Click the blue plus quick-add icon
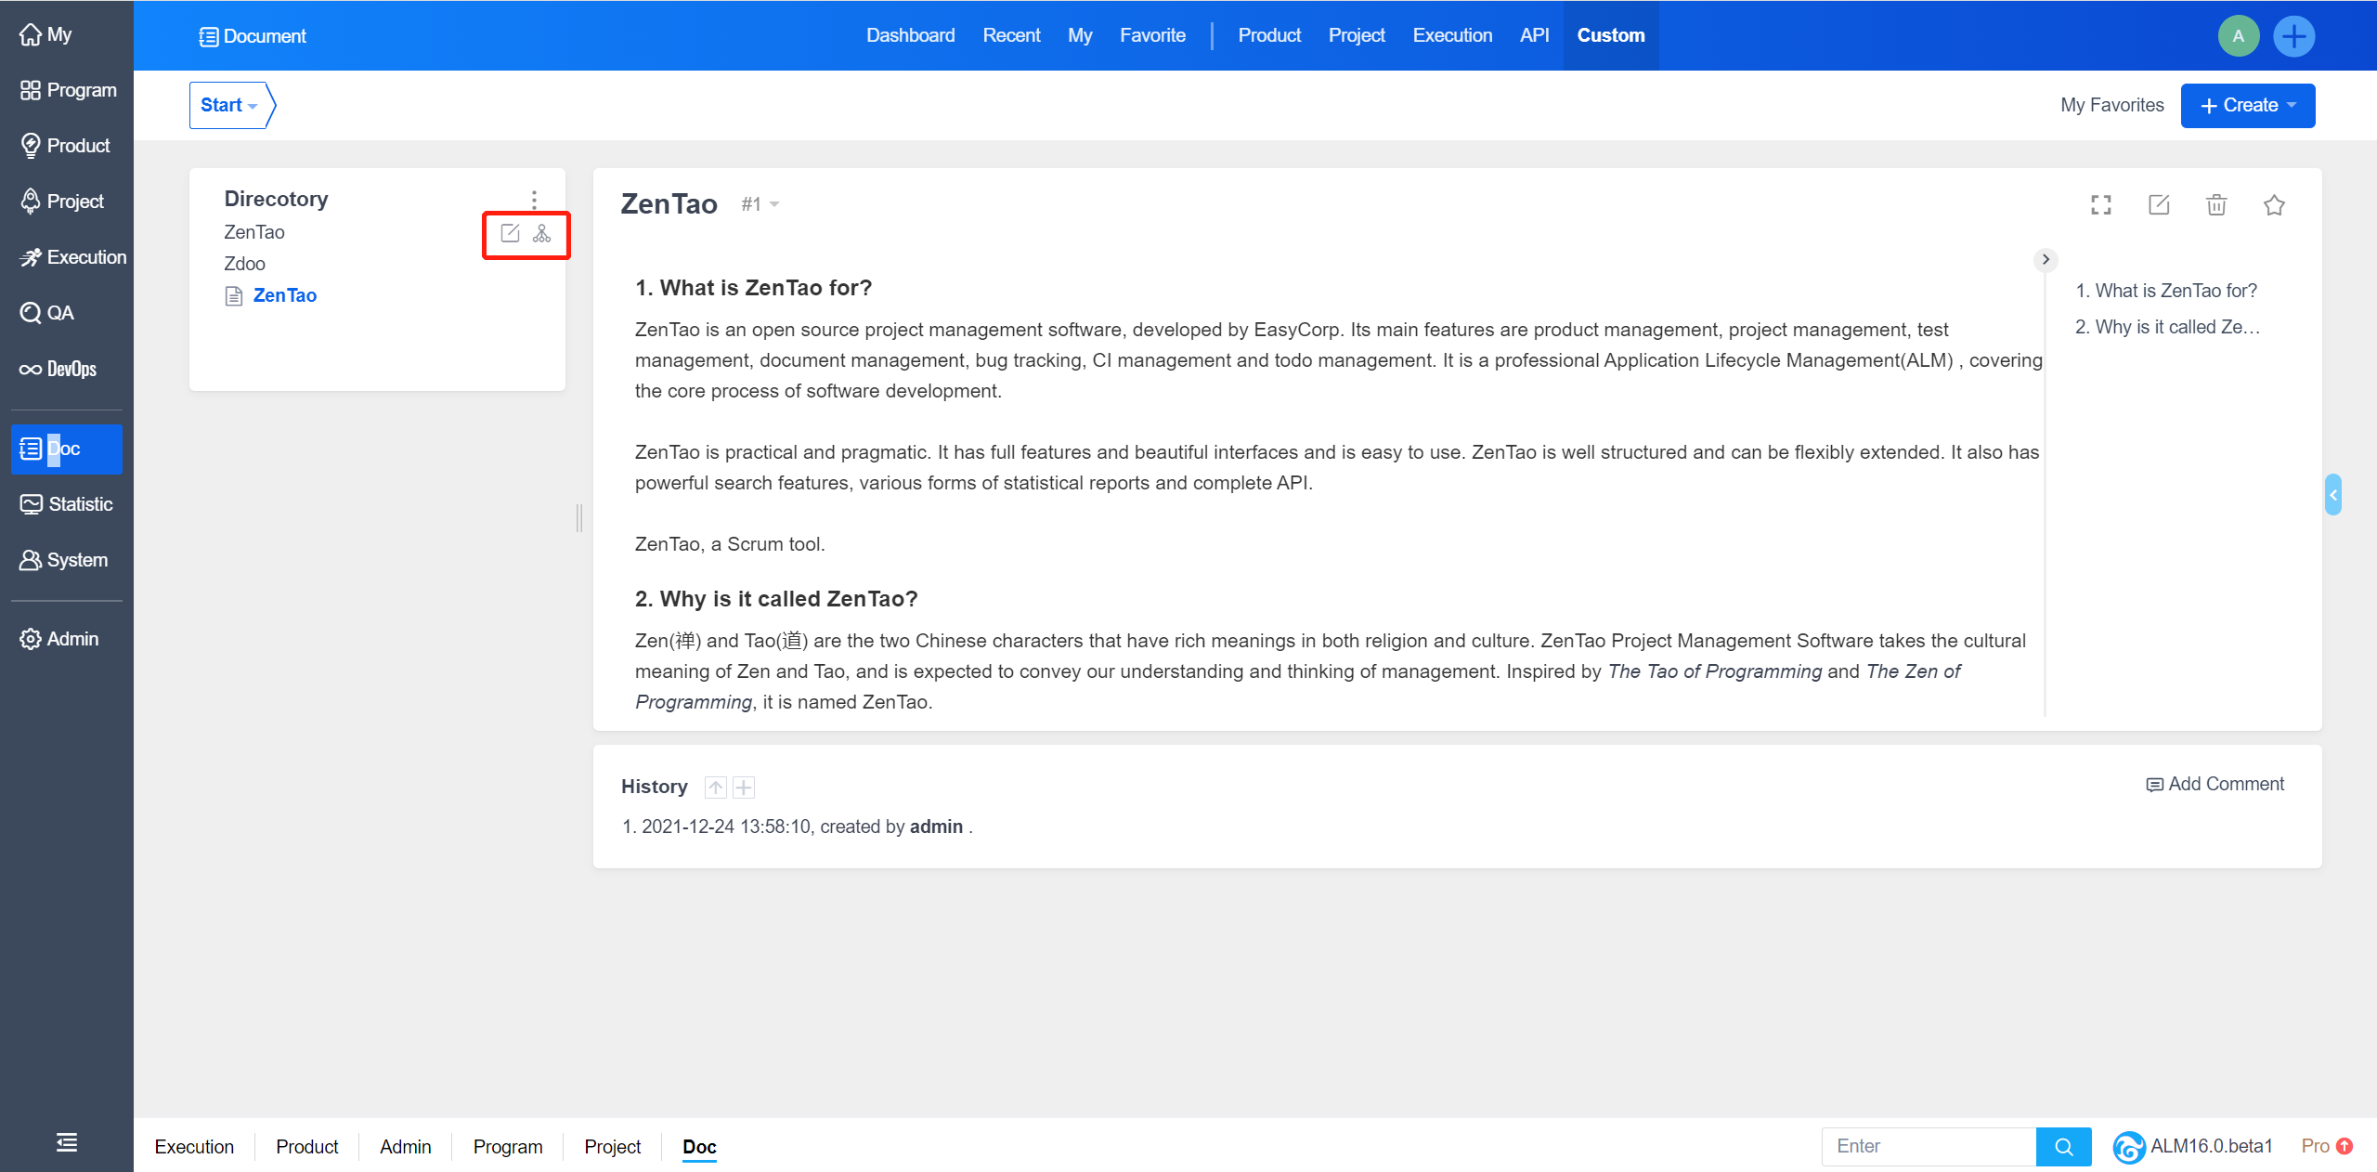 coord(2293,36)
